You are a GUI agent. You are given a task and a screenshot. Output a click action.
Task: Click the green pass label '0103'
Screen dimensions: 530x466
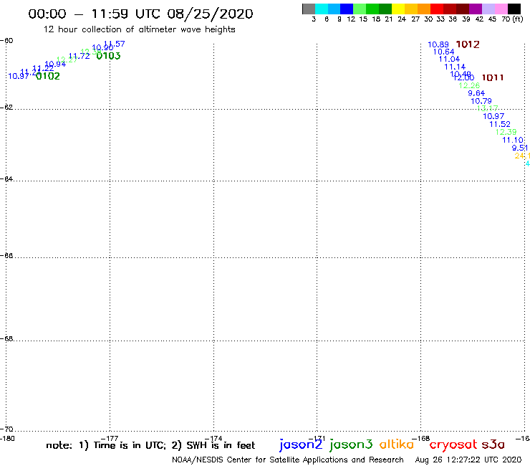coord(108,56)
